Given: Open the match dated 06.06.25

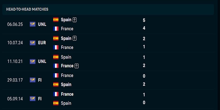Looking at the screenshot, I should pos(108,24).
